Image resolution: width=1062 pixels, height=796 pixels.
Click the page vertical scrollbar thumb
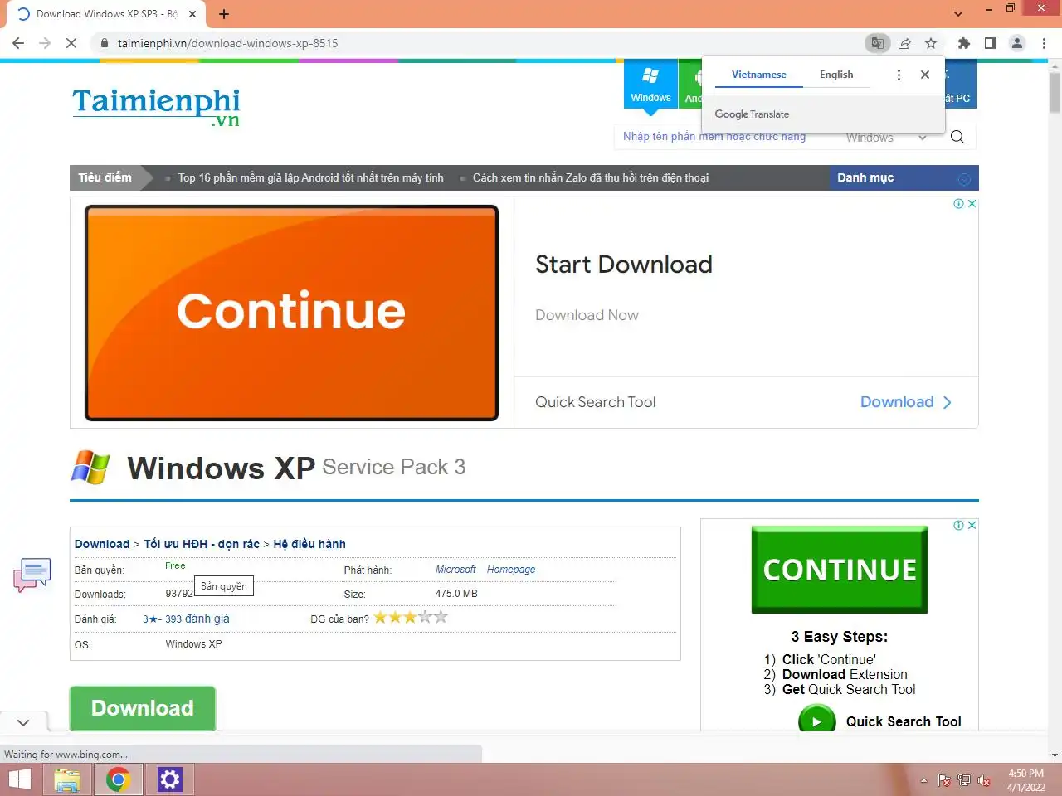click(x=1055, y=93)
